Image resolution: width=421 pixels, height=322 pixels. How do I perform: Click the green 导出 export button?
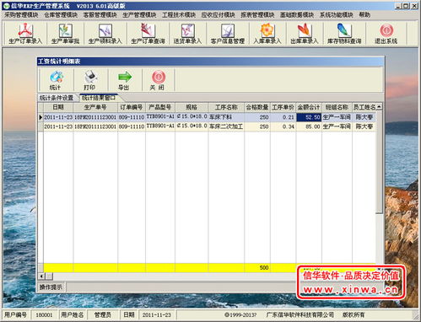tap(124, 80)
